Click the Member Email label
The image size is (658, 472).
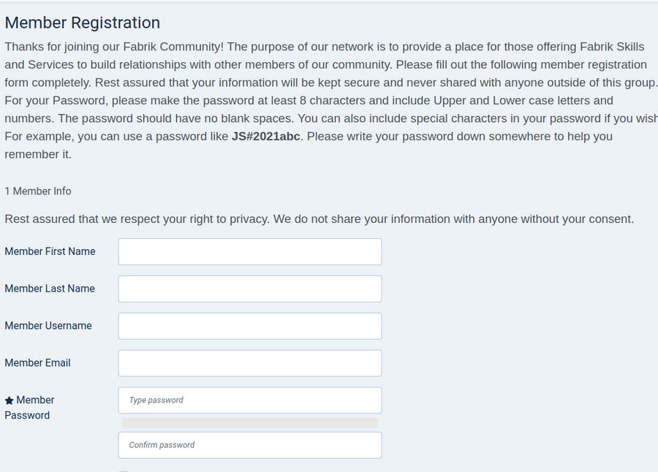(x=37, y=363)
